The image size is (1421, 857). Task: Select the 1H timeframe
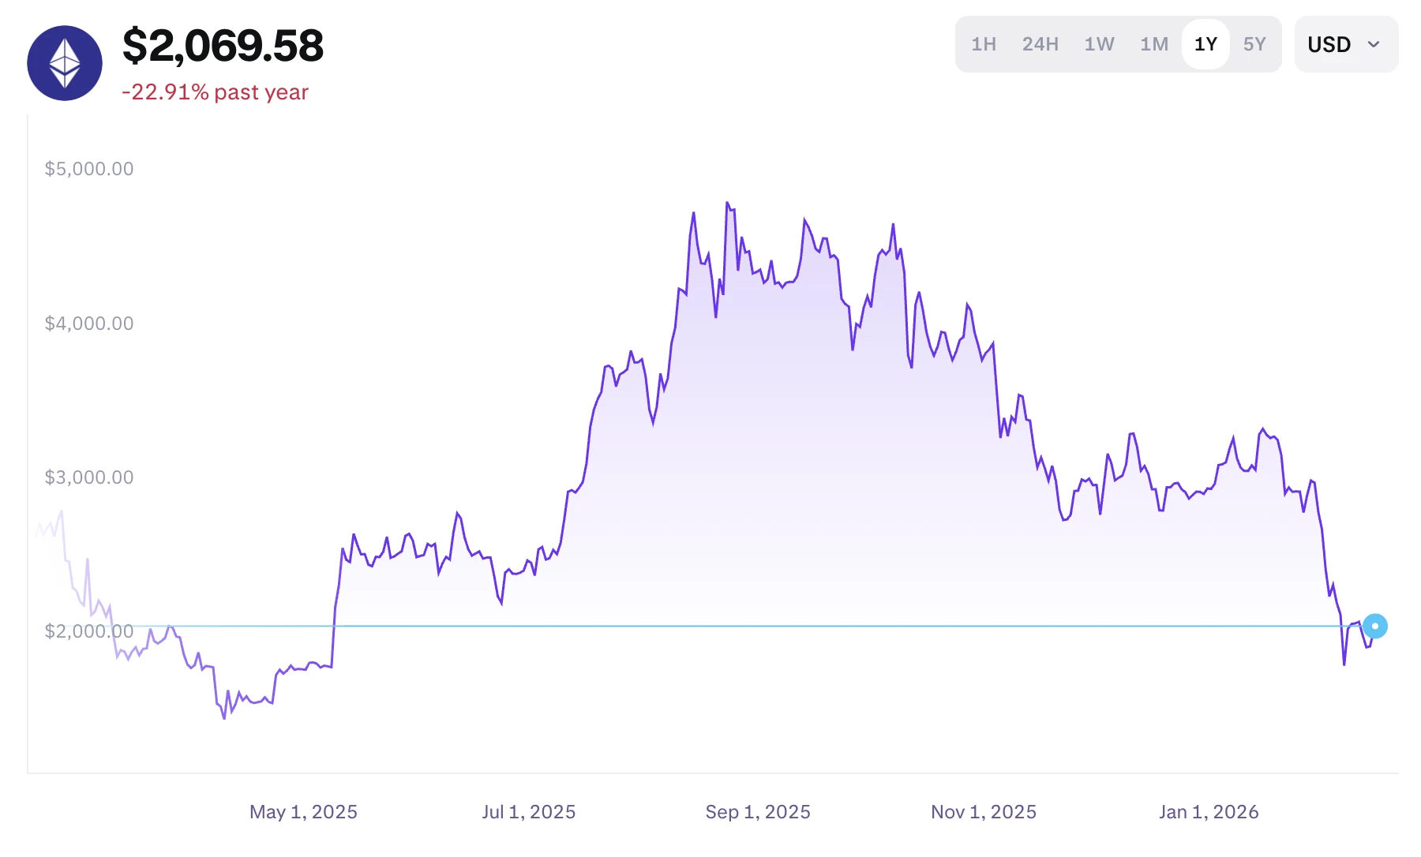(984, 45)
